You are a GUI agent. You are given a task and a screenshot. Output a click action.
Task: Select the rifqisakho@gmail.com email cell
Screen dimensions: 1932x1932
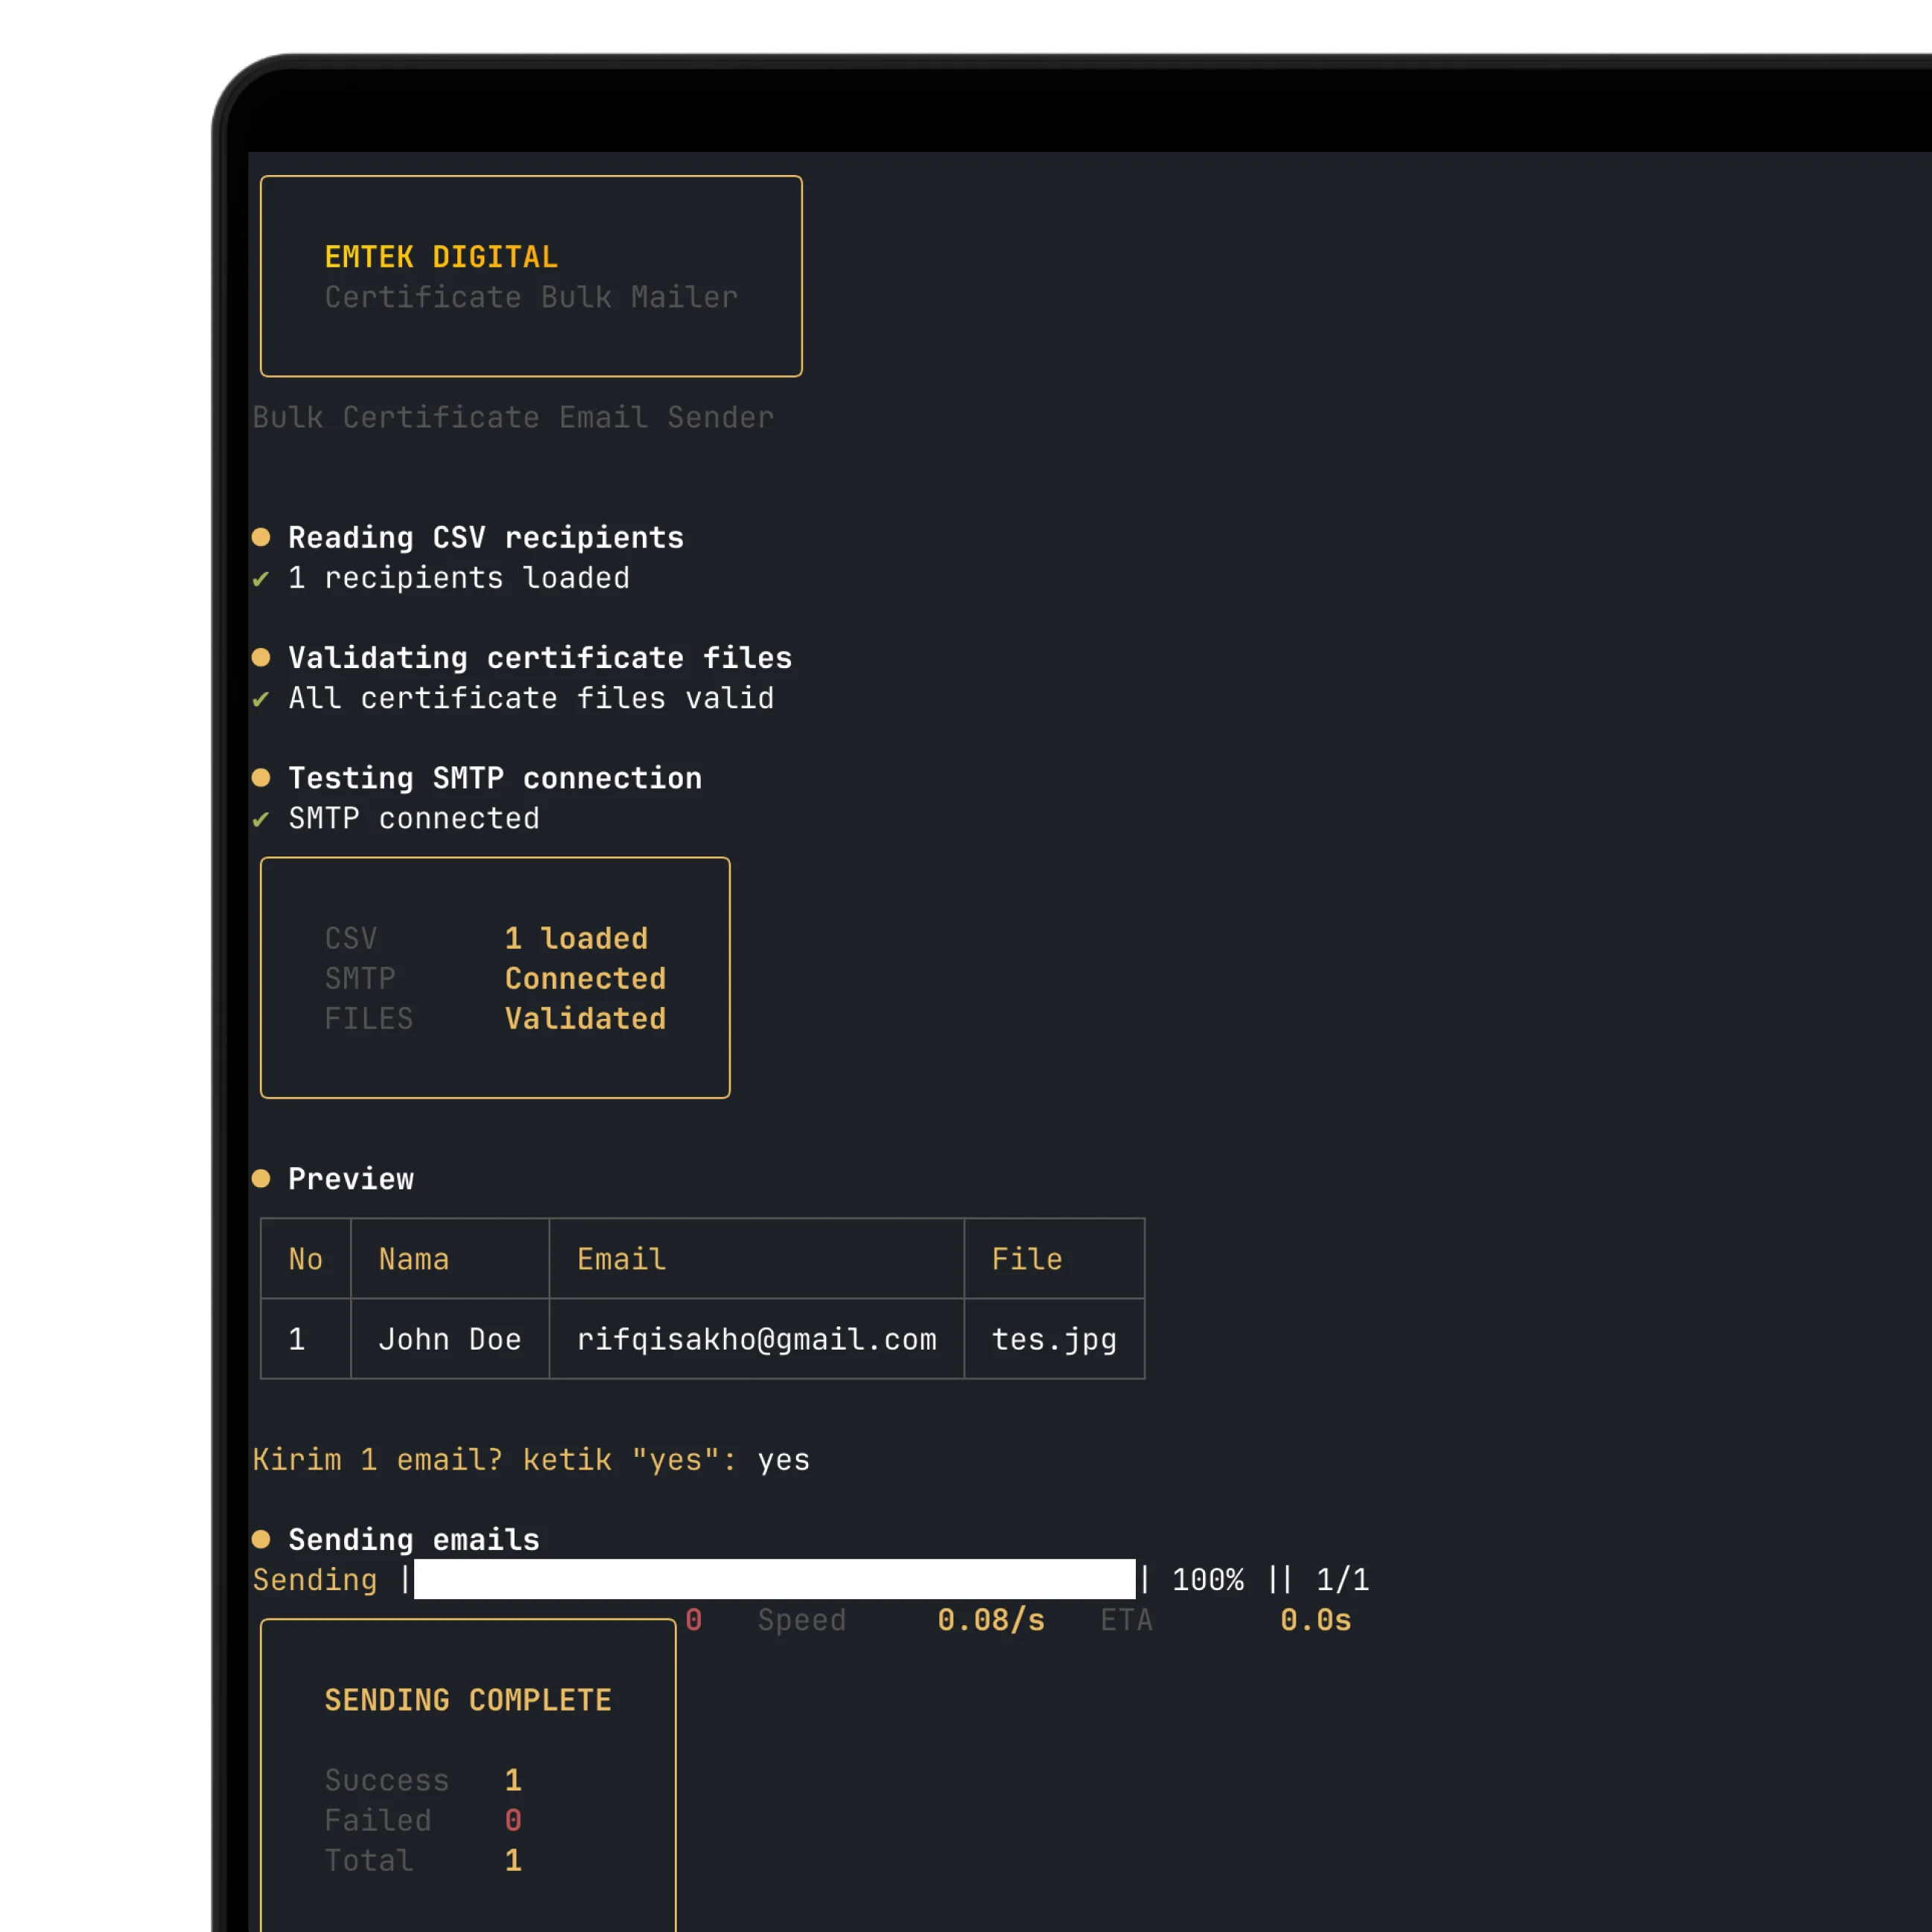pyautogui.click(x=756, y=1339)
